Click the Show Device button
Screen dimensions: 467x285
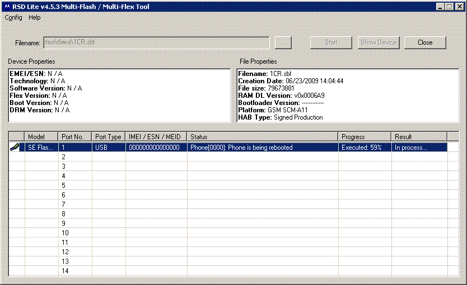pyautogui.click(x=379, y=42)
